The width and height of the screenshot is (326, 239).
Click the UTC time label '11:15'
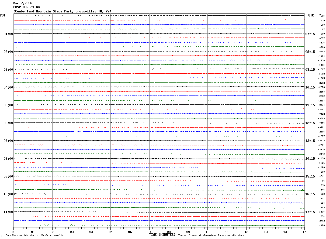coord(310,105)
